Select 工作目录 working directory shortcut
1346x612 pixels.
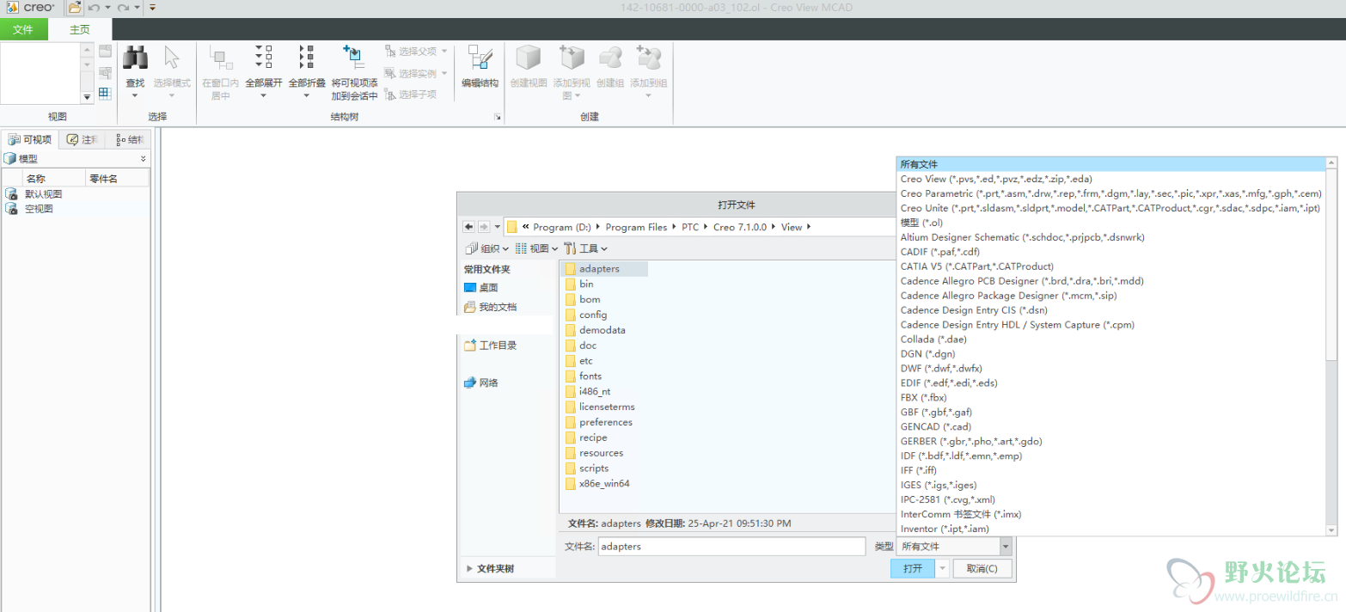491,346
